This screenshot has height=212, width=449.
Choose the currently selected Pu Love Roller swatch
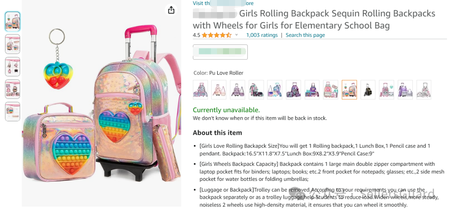pos(349,89)
